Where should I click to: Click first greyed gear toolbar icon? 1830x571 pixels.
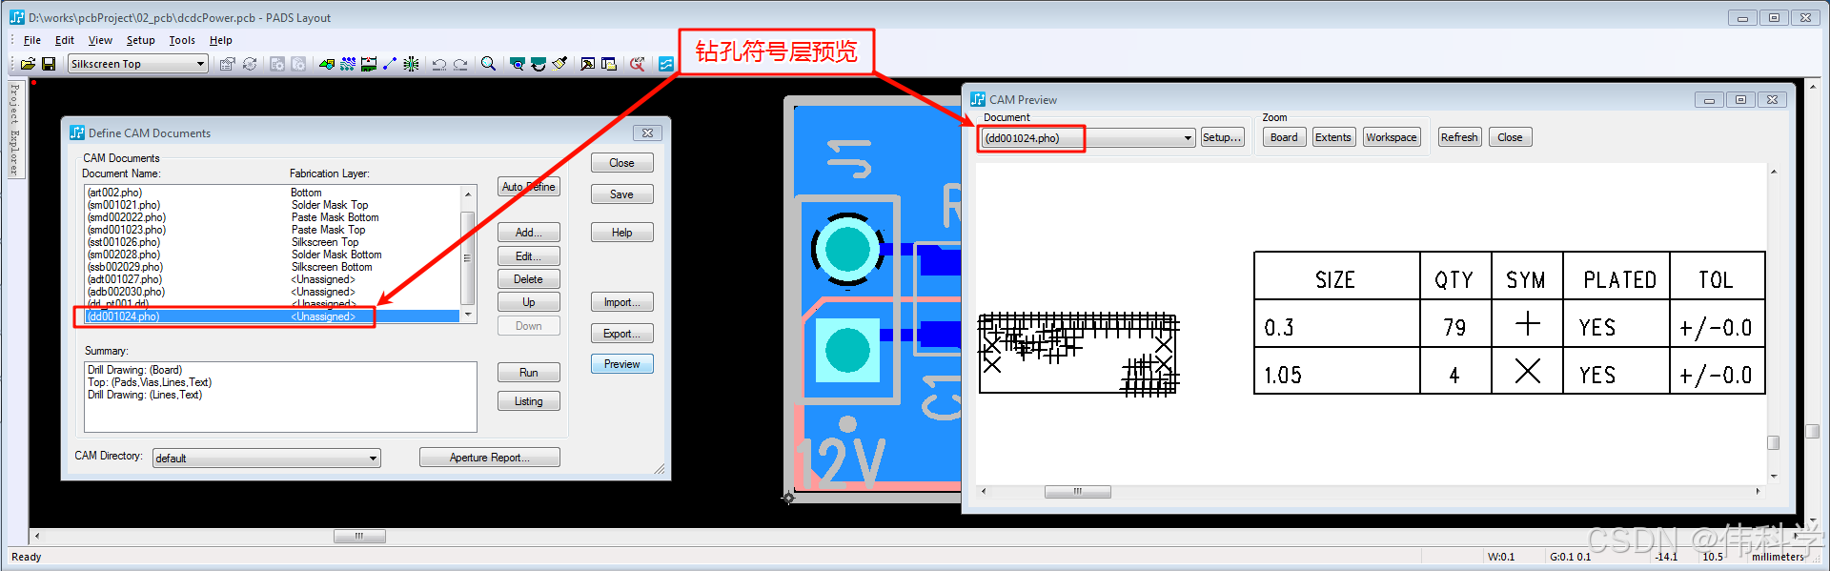pyautogui.click(x=277, y=64)
